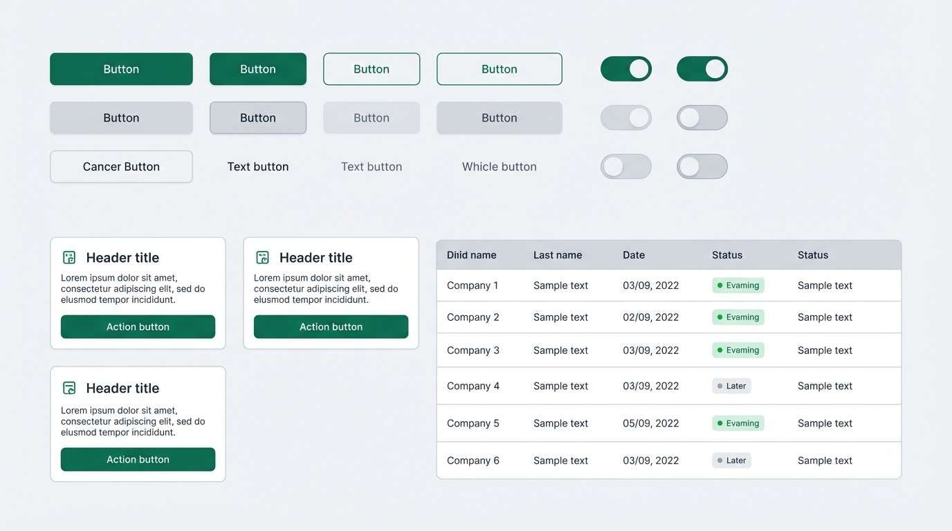Click the Cancer Button
Screen dimensions: 952x531
point(121,166)
